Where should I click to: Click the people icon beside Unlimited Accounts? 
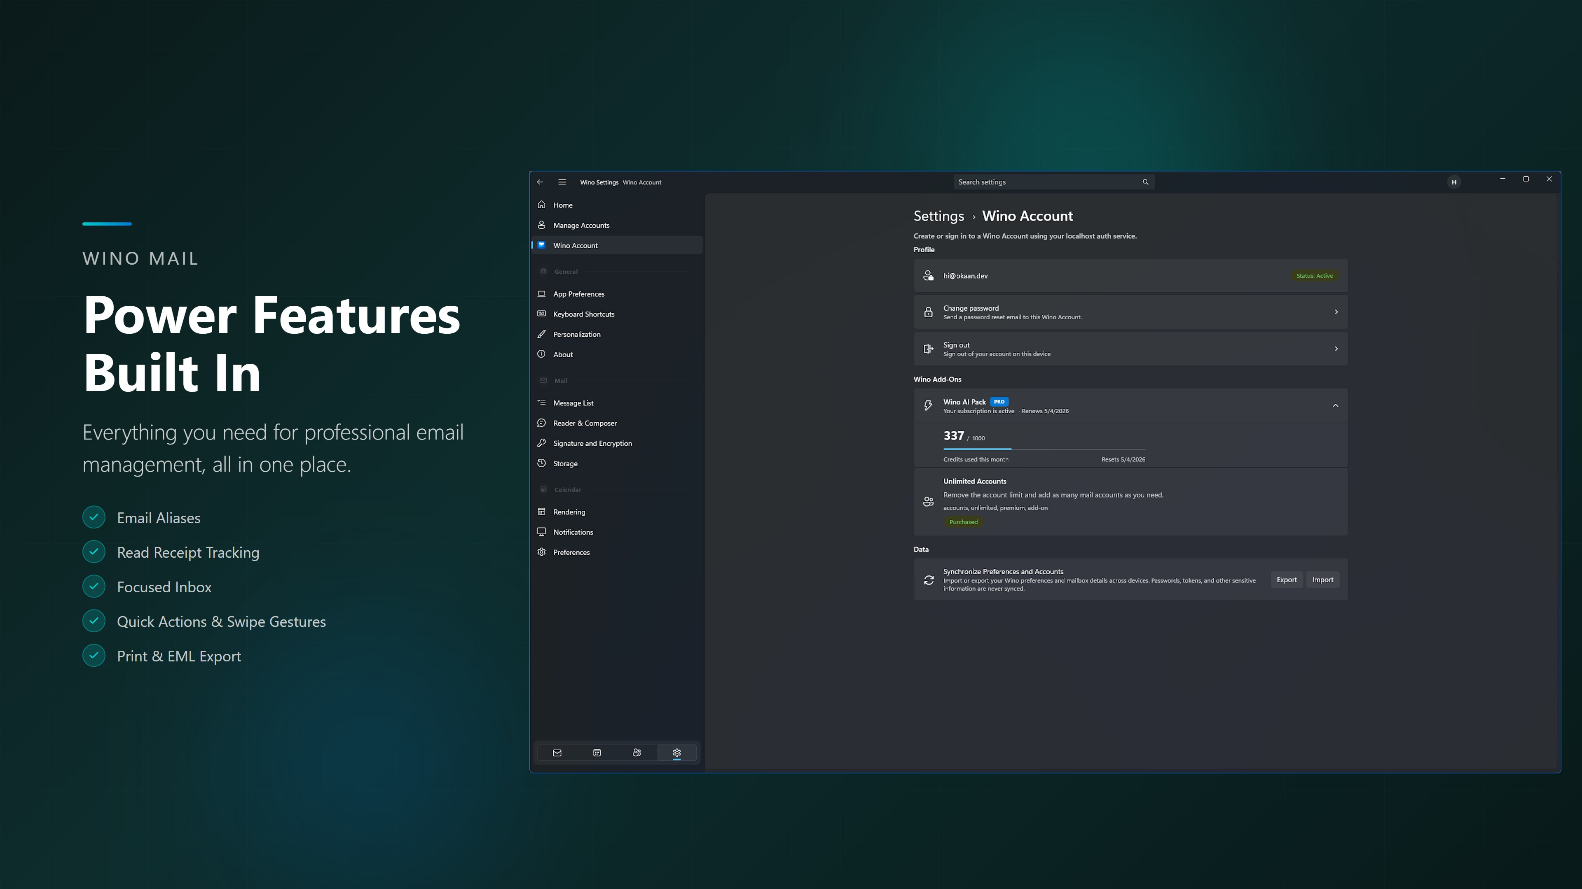click(x=929, y=502)
